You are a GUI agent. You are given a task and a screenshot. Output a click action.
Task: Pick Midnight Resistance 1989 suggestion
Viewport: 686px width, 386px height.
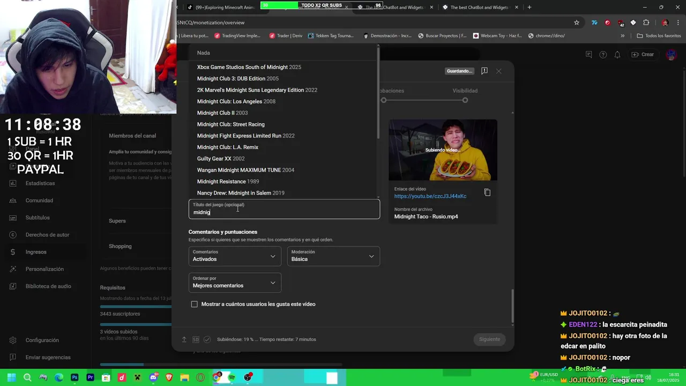point(284,182)
